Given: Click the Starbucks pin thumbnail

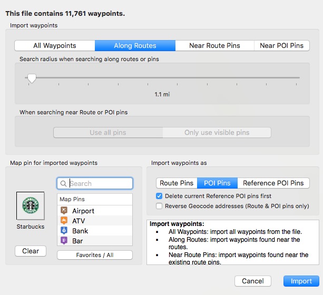Looking at the screenshot, I should click(x=31, y=206).
